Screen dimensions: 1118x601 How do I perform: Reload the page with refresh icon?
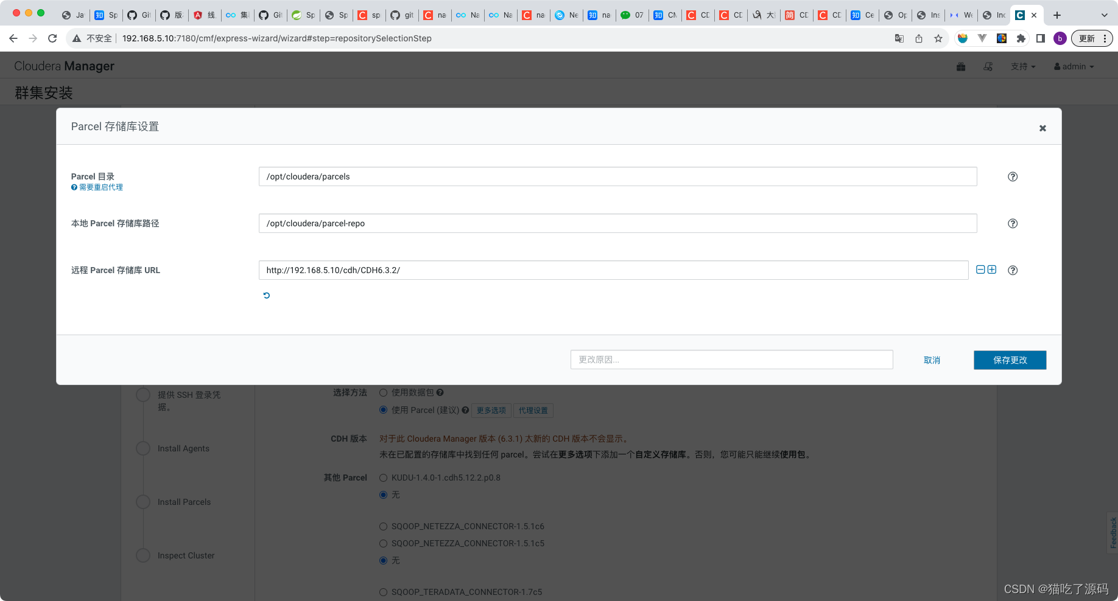52,38
